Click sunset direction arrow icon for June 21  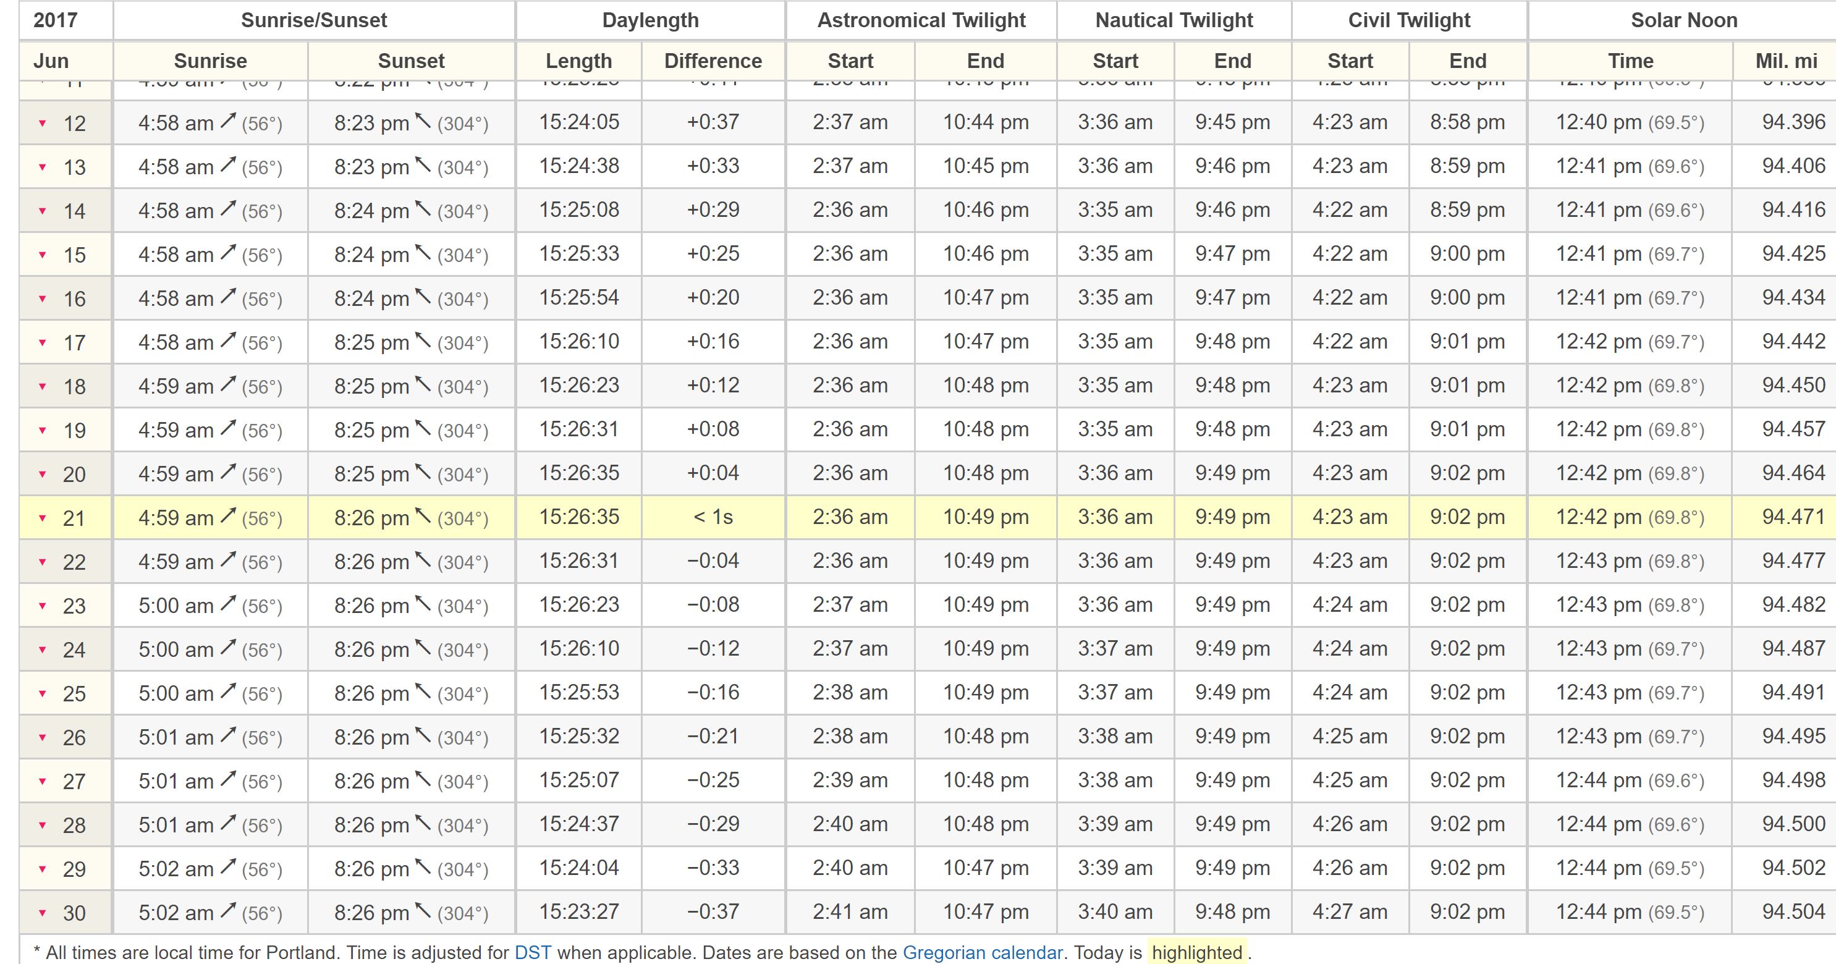coord(423,516)
